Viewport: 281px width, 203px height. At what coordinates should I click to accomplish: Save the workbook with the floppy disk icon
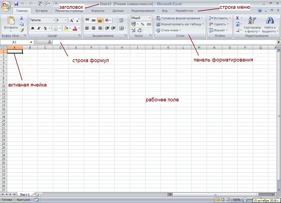pyautogui.click(x=16, y=3)
